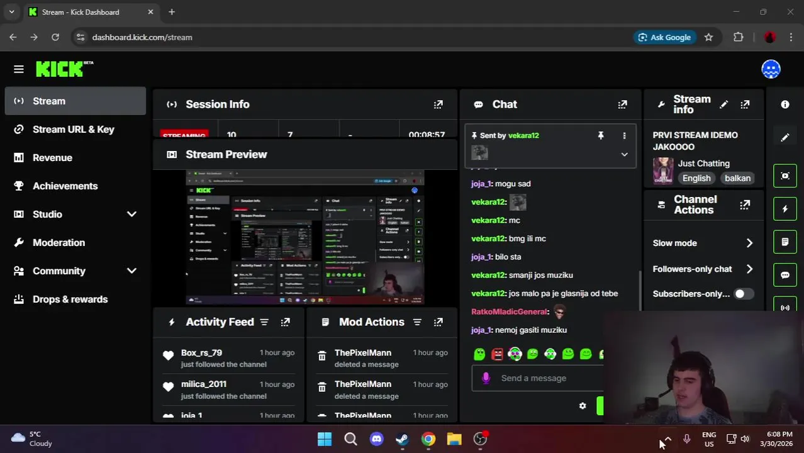
Task: Open Discord from the taskbar
Action: 377,439
